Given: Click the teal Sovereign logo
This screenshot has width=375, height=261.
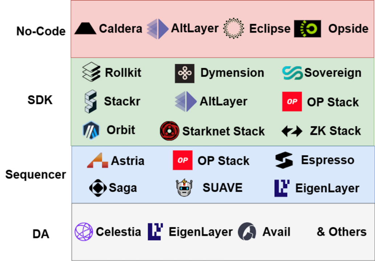Looking at the screenshot, I should click(292, 73).
